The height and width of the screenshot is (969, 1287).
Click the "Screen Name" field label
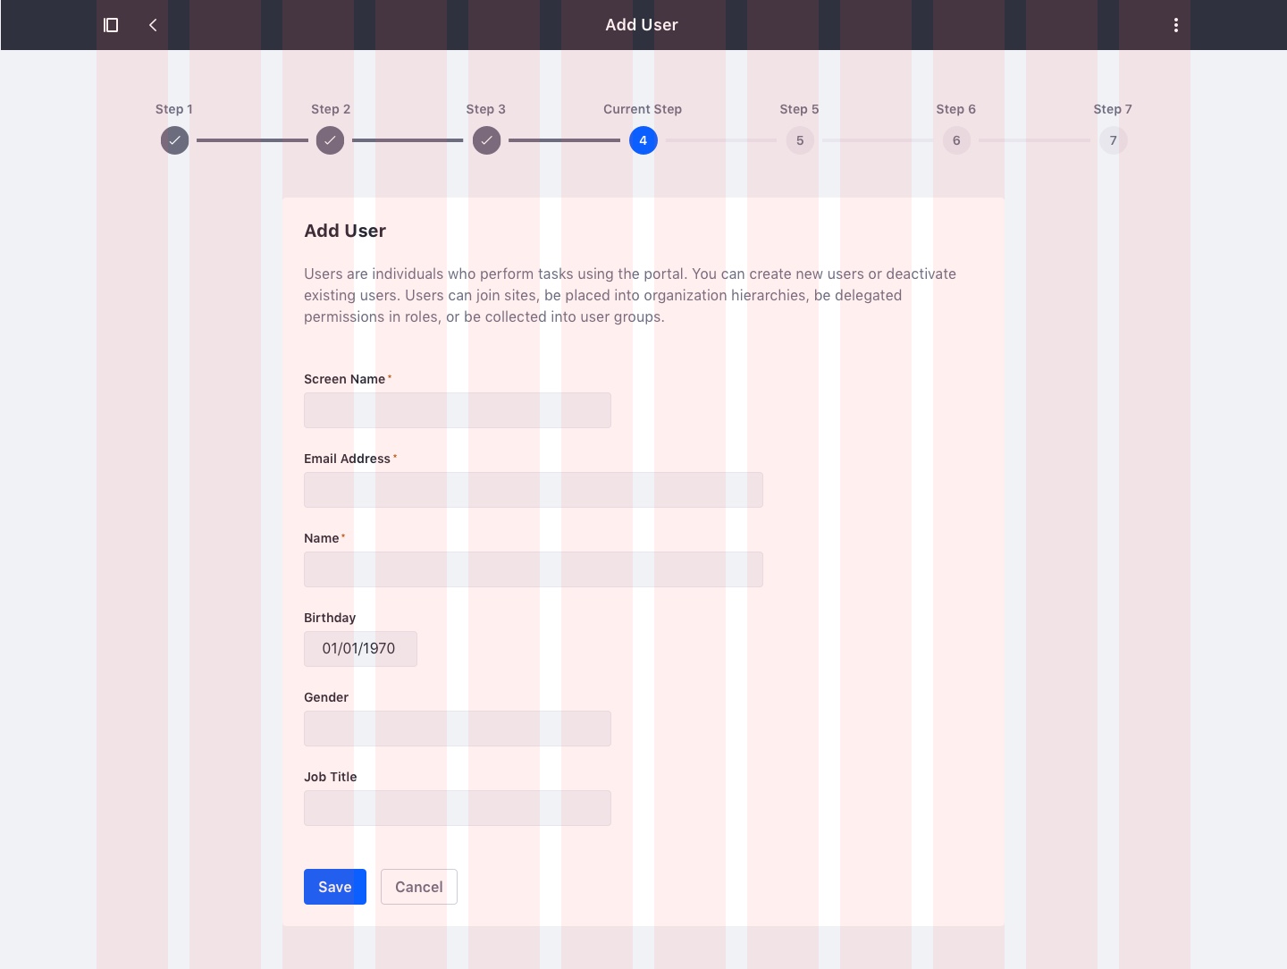(x=345, y=379)
